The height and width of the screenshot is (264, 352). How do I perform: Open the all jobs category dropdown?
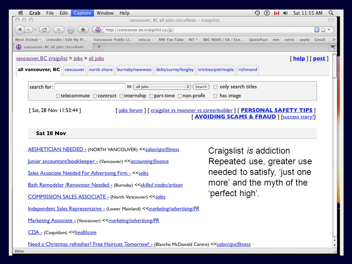pos(162,87)
